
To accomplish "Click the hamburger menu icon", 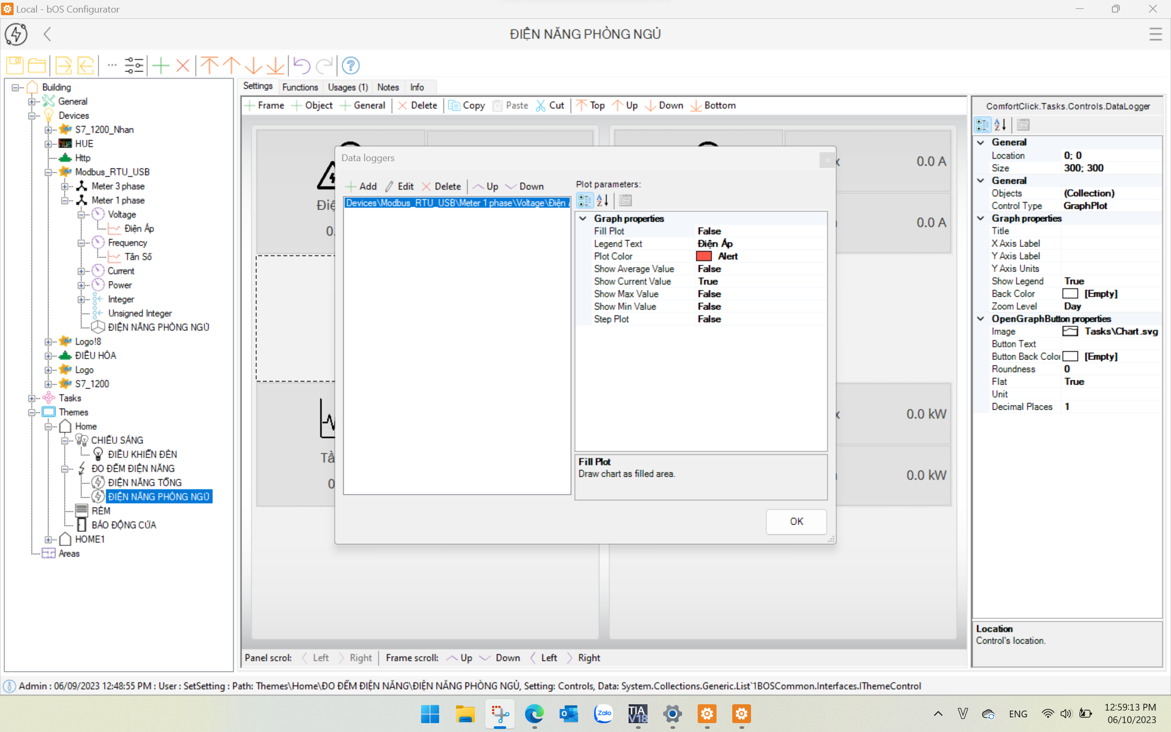I will click(1155, 35).
